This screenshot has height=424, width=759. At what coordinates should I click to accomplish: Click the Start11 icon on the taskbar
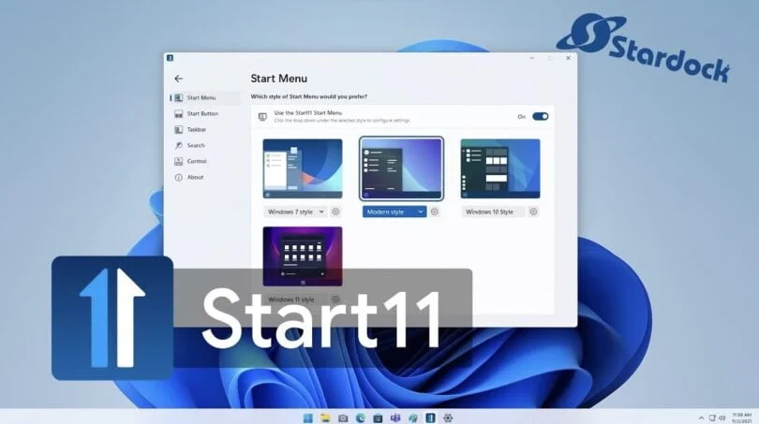click(x=430, y=417)
